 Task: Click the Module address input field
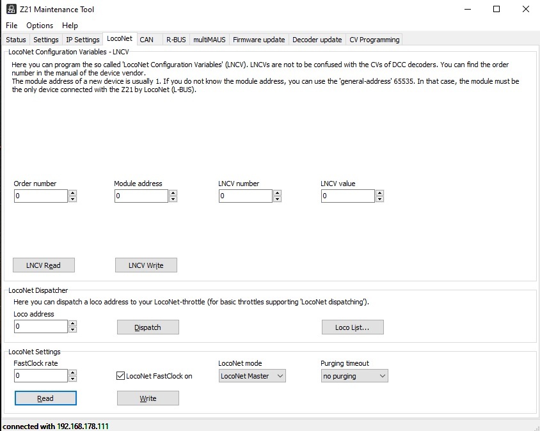coord(141,196)
